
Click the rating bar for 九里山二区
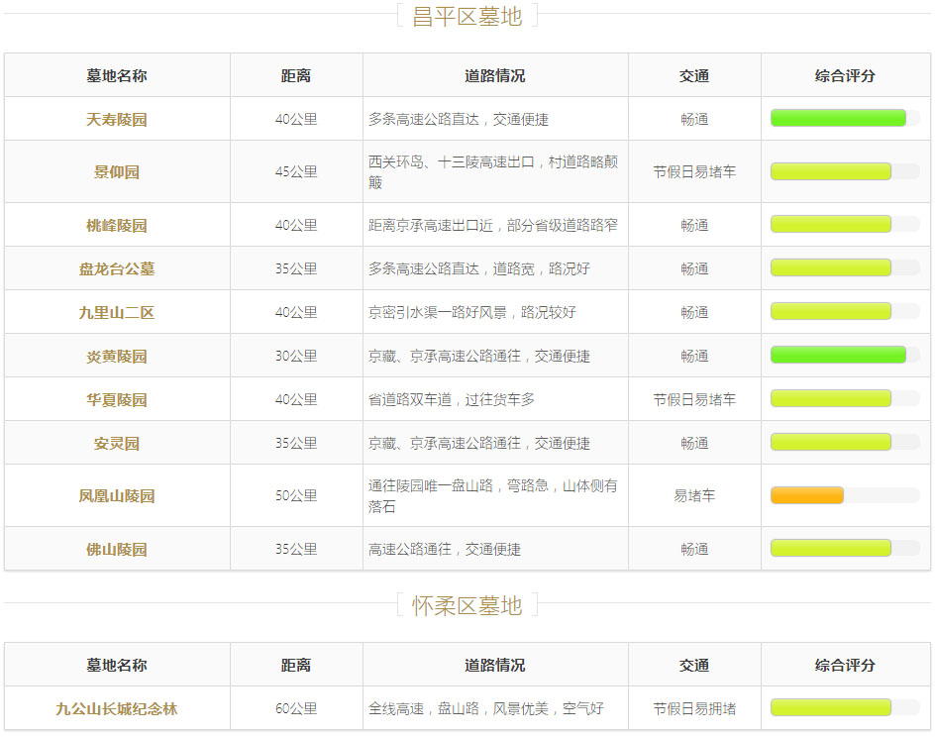(831, 311)
